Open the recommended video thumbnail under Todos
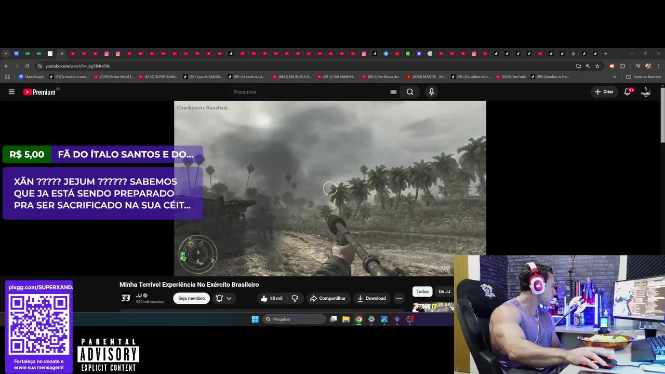The width and height of the screenshot is (665, 374). coord(433,308)
